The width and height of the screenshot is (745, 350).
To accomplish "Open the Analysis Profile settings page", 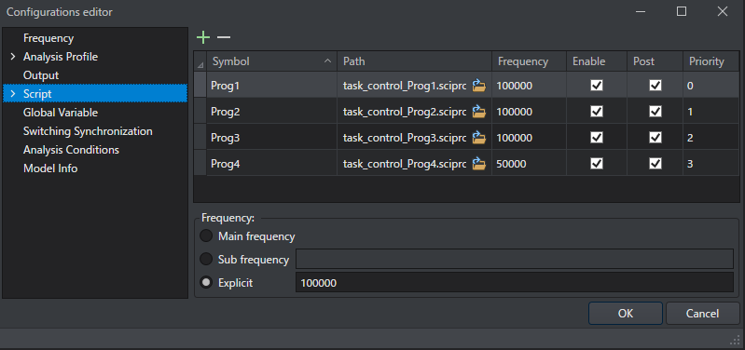I will 61,57.
